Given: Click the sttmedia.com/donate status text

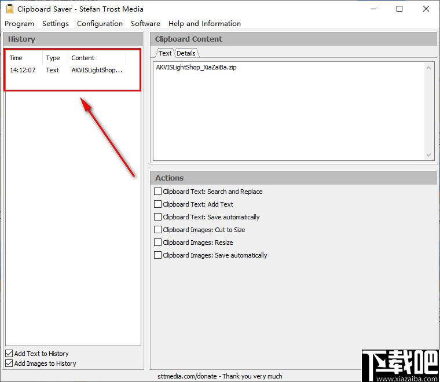Looking at the screenshot, I should [220, 376].
